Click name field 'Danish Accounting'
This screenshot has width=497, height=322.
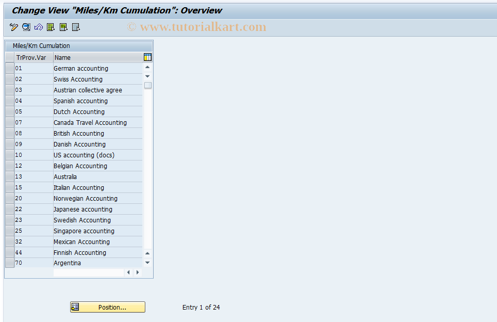point(97,144)
